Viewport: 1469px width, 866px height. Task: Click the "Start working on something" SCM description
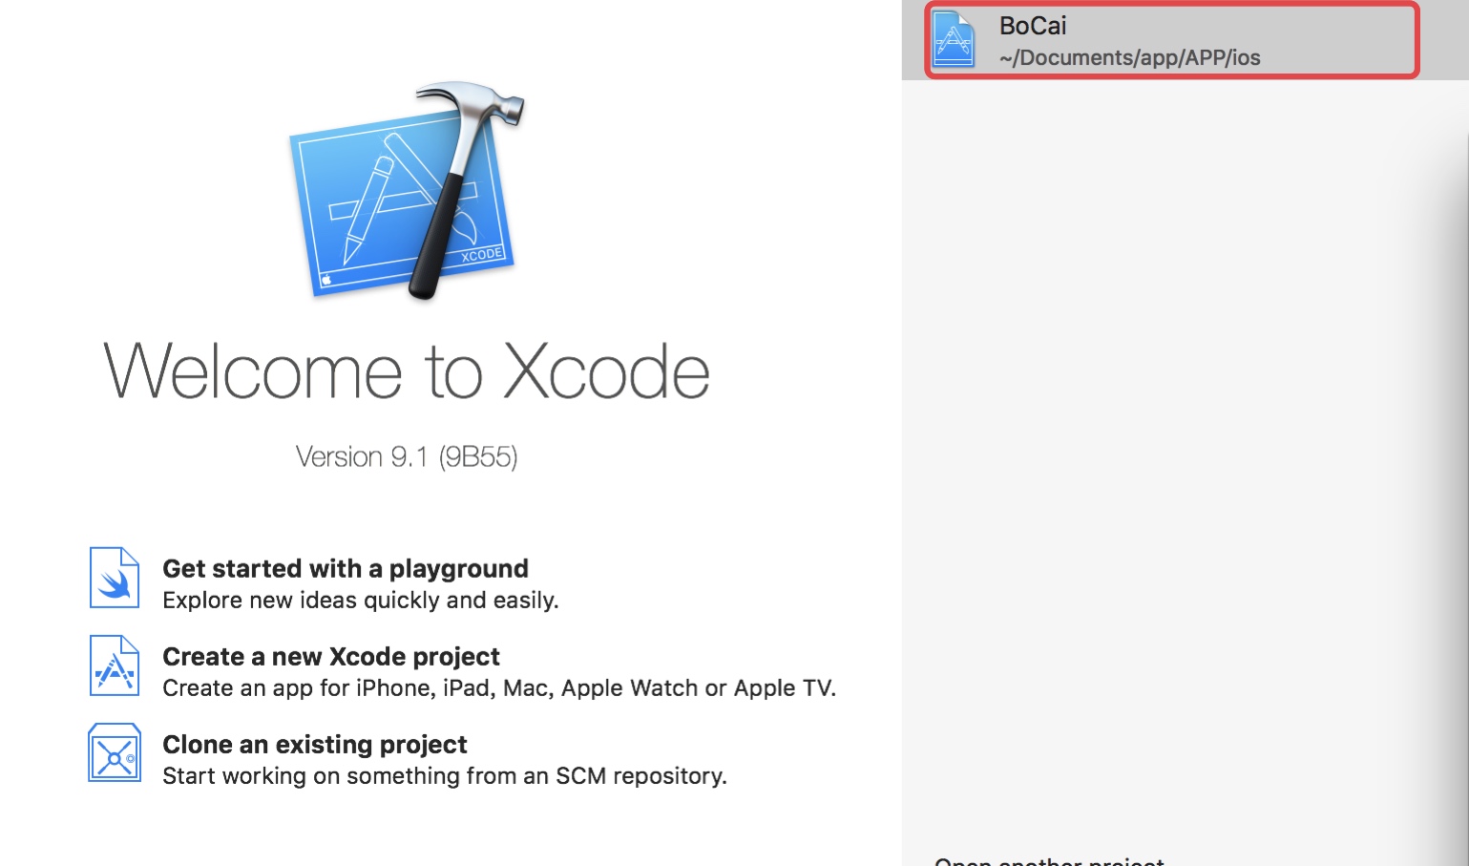click(x=444, y=775)
